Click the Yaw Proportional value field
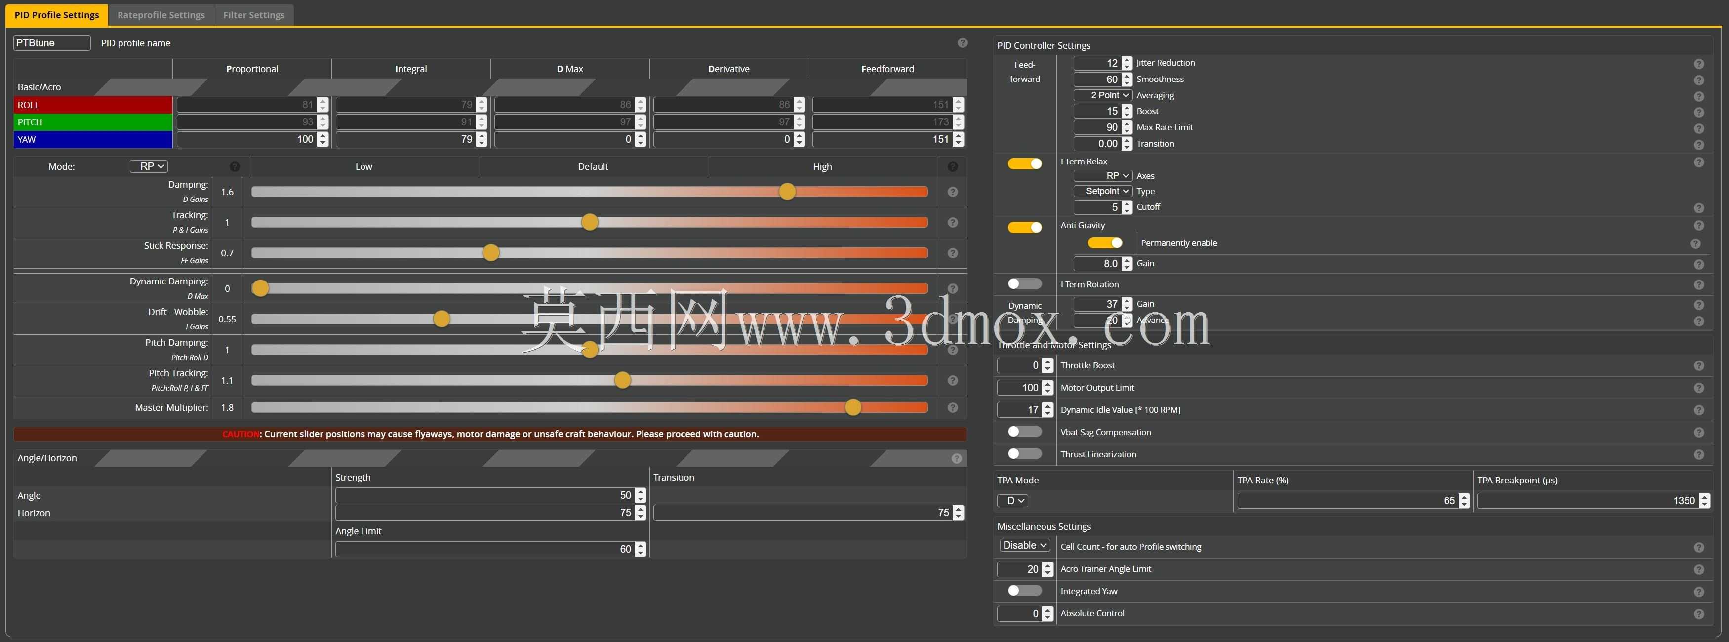This screenshot has height=642, width=1729. point(252,140)
